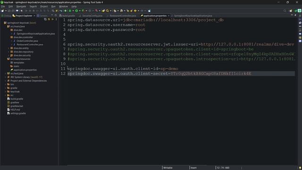Expand the src/test/java folder
The width and height of the screenshot is (302, 170).
(5, 74)
